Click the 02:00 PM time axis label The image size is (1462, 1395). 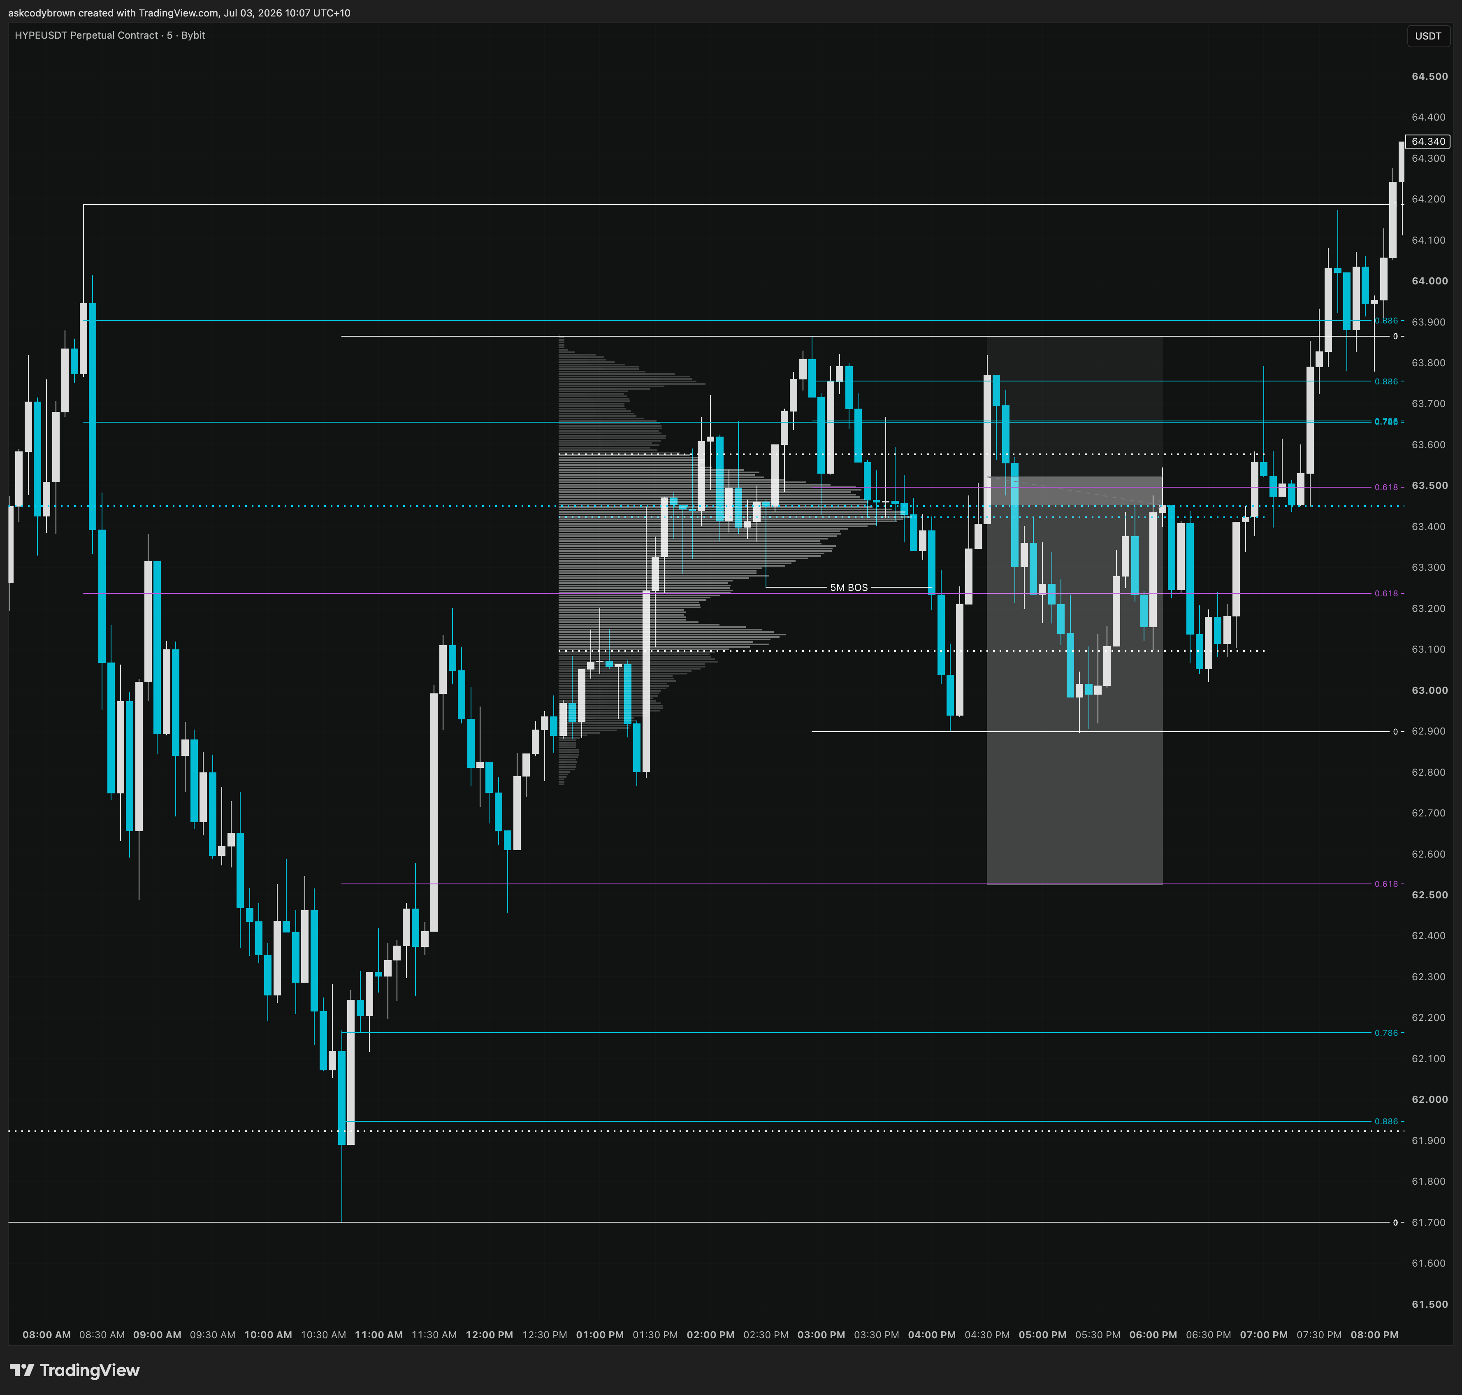click(710, 1335)
